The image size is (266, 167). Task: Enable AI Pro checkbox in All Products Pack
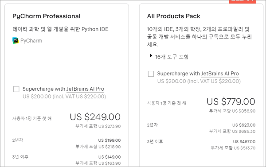tap(151, 74)
